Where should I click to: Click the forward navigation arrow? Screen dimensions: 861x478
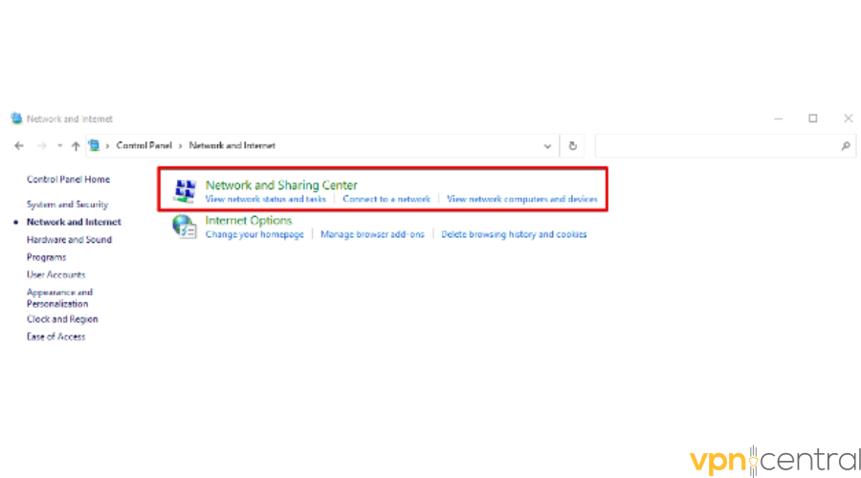click(42, 146)
